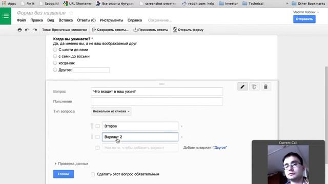
Task: Open the "Несколько из списка" type dropdown
Action: [x=111, y=111]
